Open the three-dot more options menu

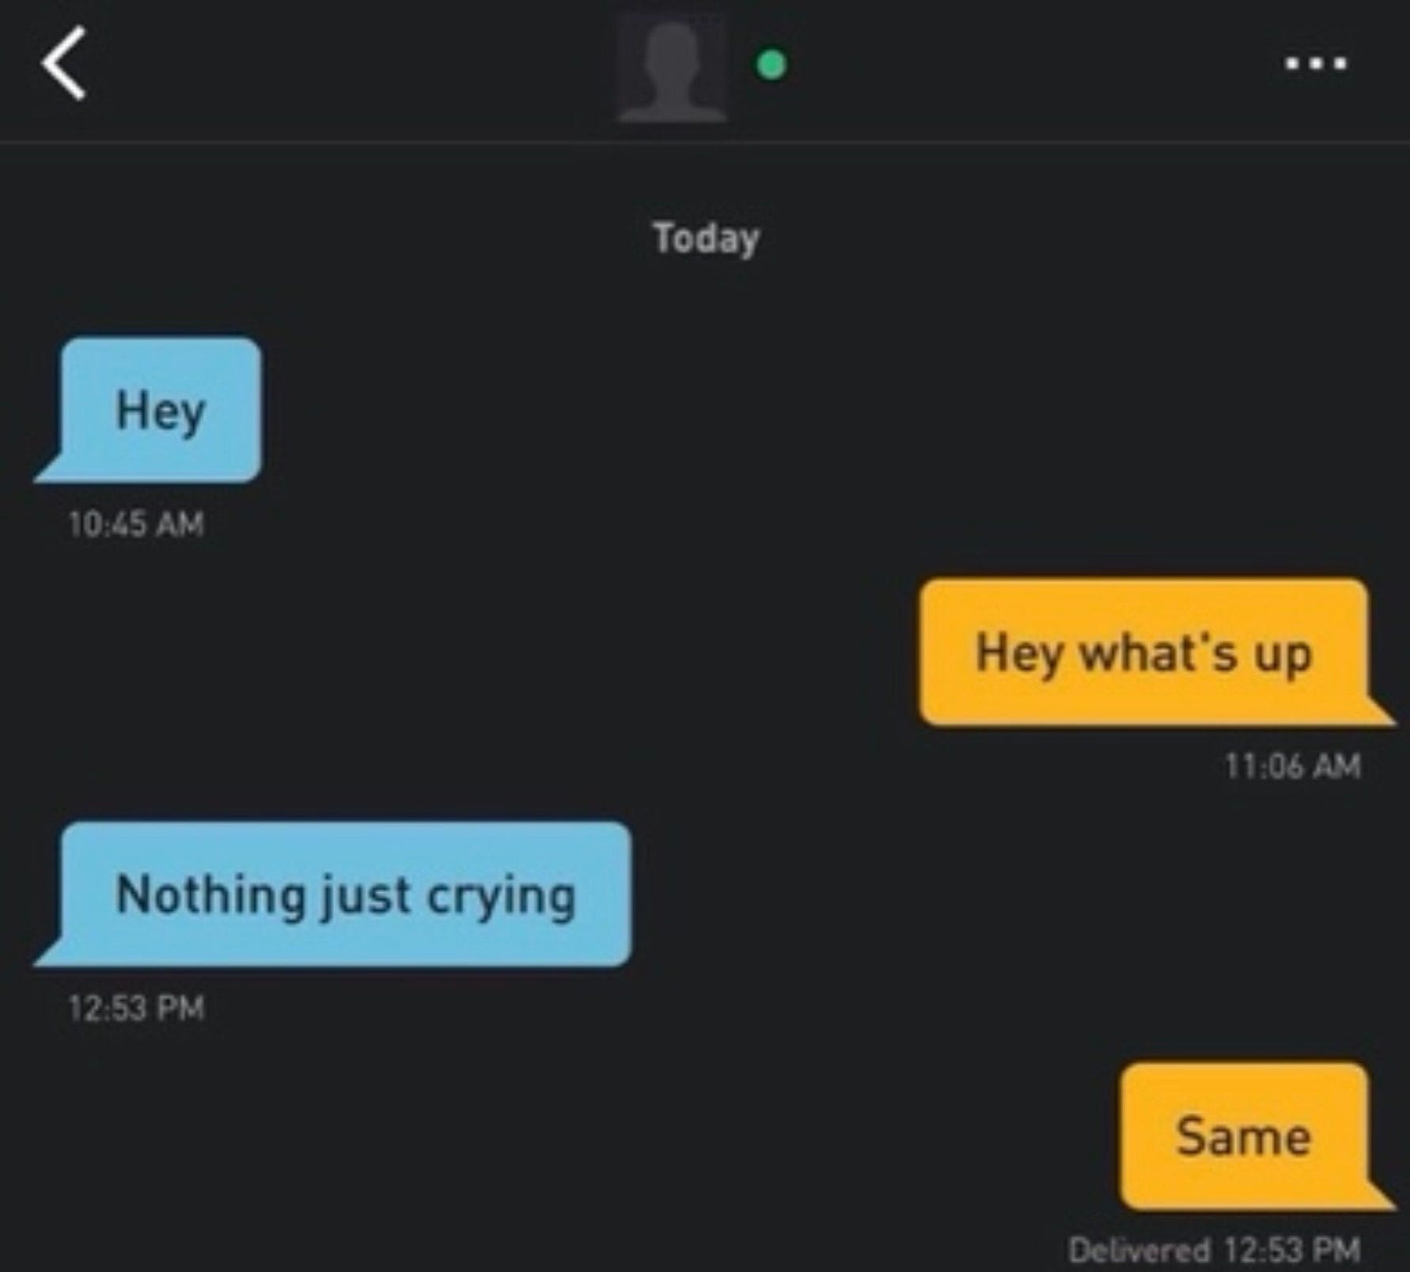(x=1316, y=63)
